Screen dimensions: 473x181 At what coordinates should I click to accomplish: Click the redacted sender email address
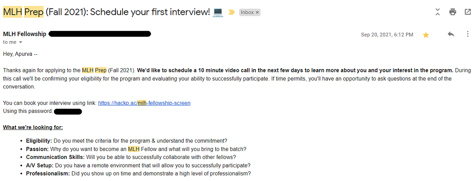[100, 34]
